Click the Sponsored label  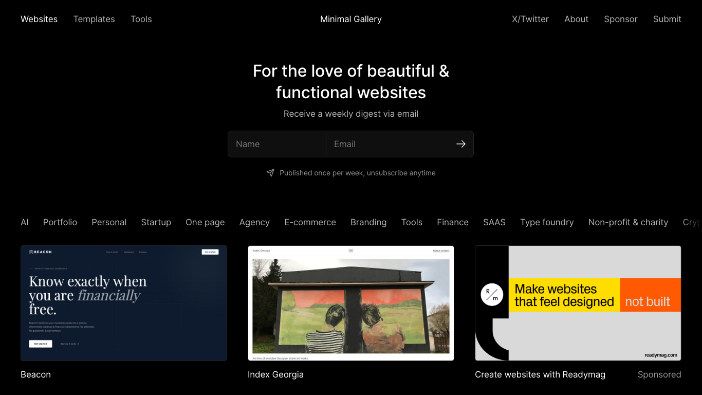tap(659, 374)
